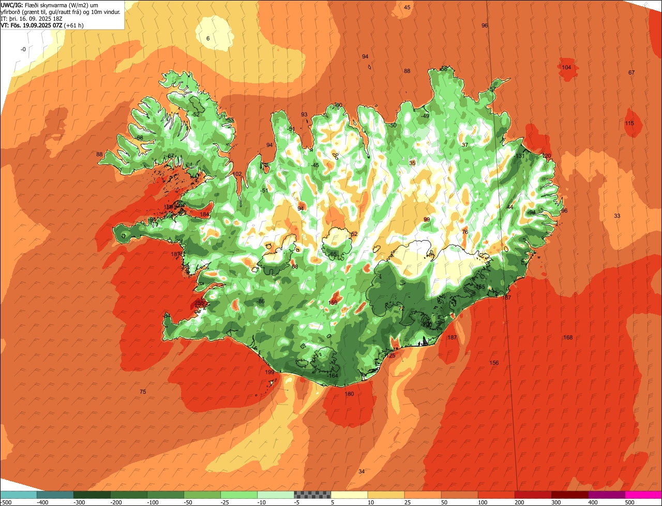The width and height of the screenshot is (662, 506).
Task: Click the map value '-49' in the north
Action: point(425,116)
